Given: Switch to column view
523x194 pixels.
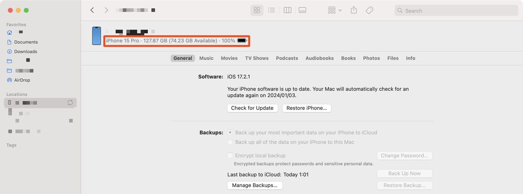Looking at the screenshot, I should pos(287,10).
